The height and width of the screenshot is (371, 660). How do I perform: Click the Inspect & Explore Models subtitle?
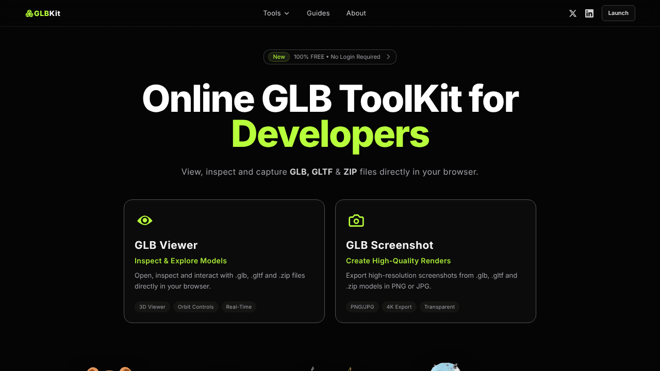pyautogui.click(x=180, y=261)
